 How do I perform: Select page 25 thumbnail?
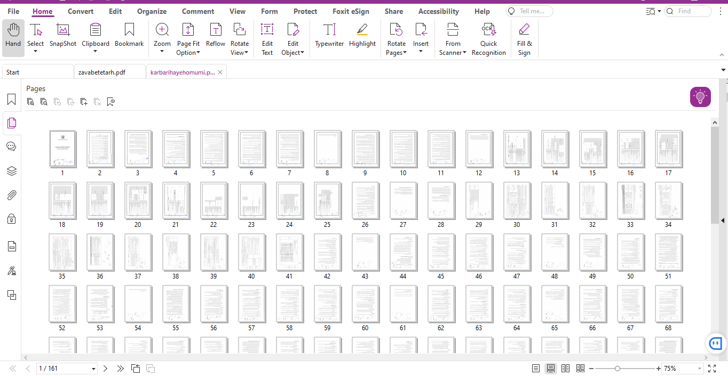(327, 201)
